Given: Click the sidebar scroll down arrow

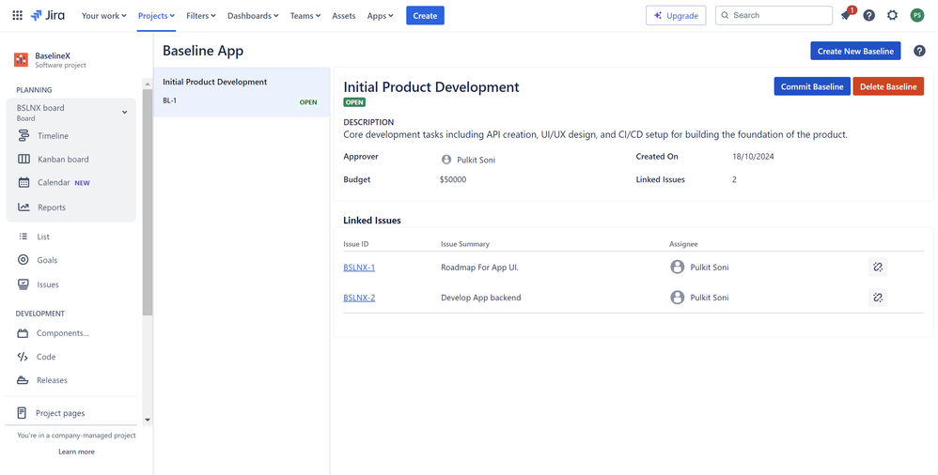Looking at the screenshot, I should tap(148, 420).
